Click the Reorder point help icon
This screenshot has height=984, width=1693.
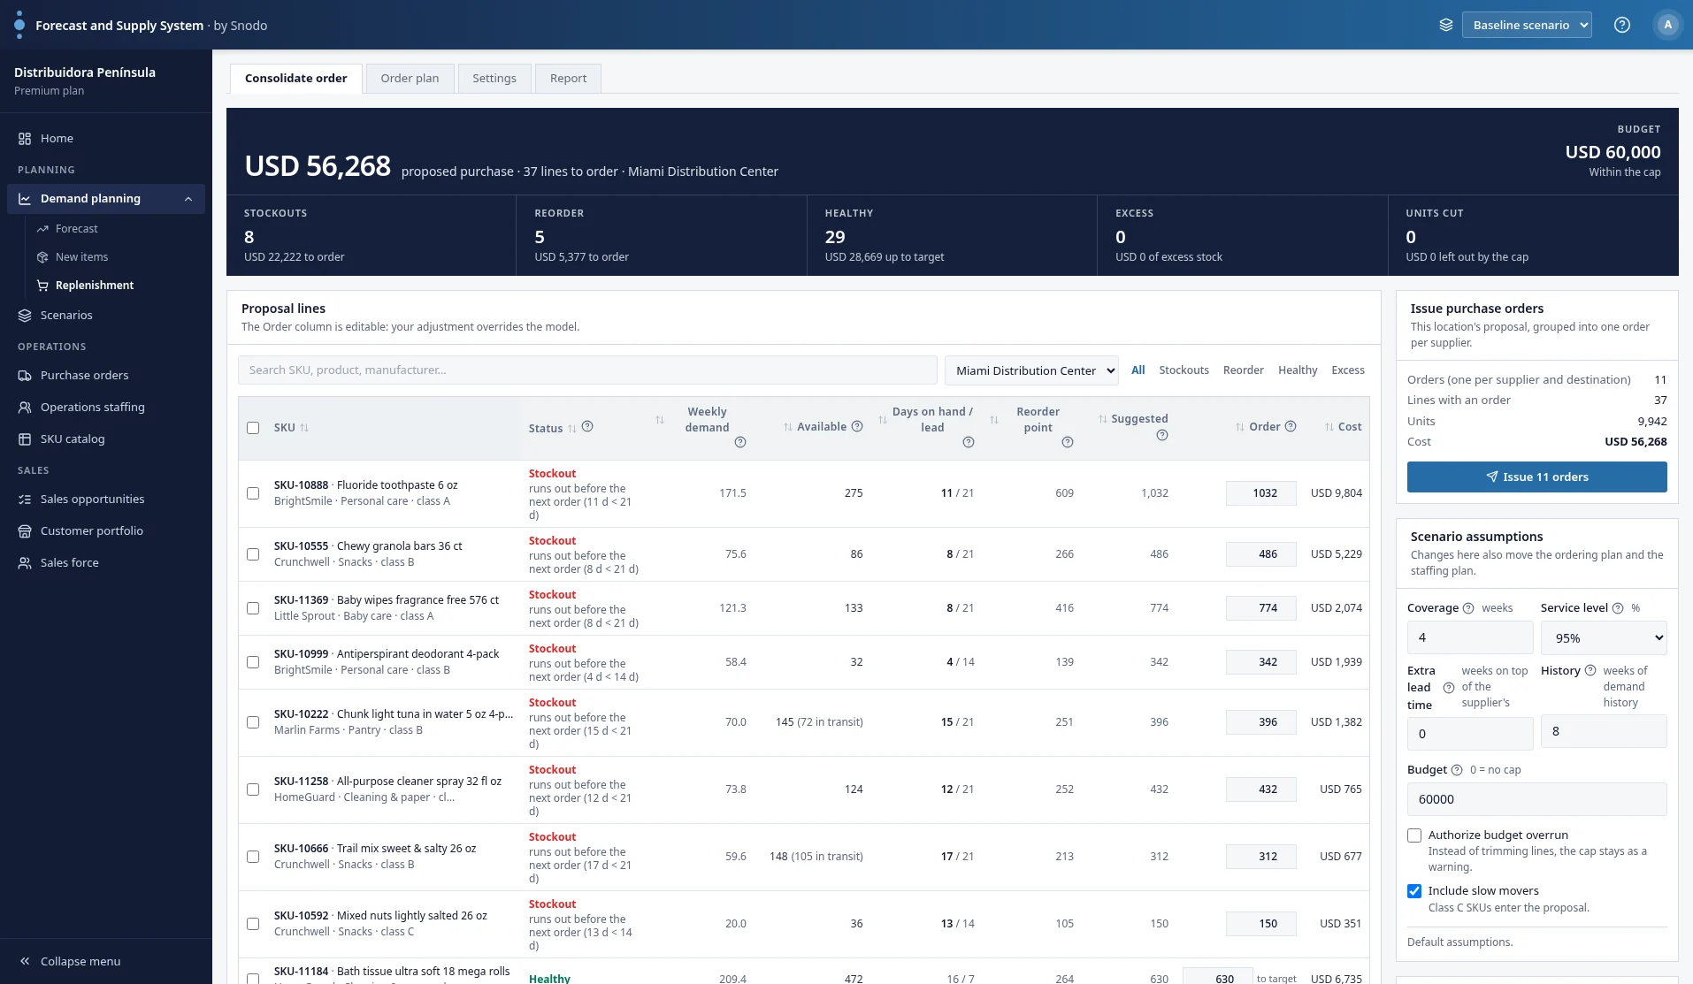tap(1068, 443)
